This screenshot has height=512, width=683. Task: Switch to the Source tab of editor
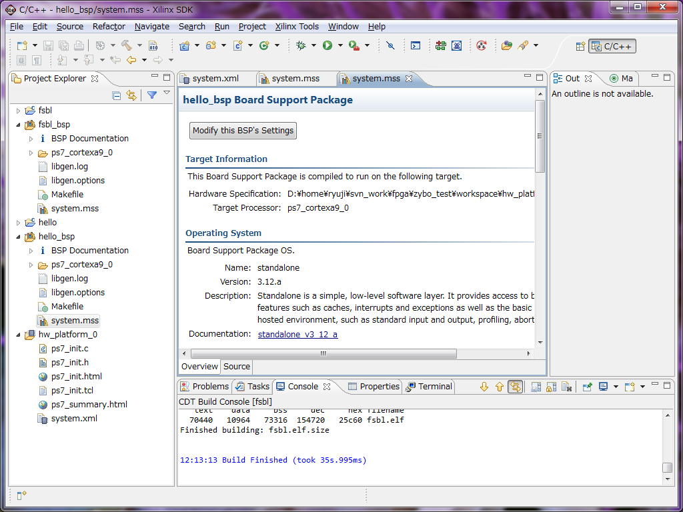pyautogui.click(x=237, y=367)
